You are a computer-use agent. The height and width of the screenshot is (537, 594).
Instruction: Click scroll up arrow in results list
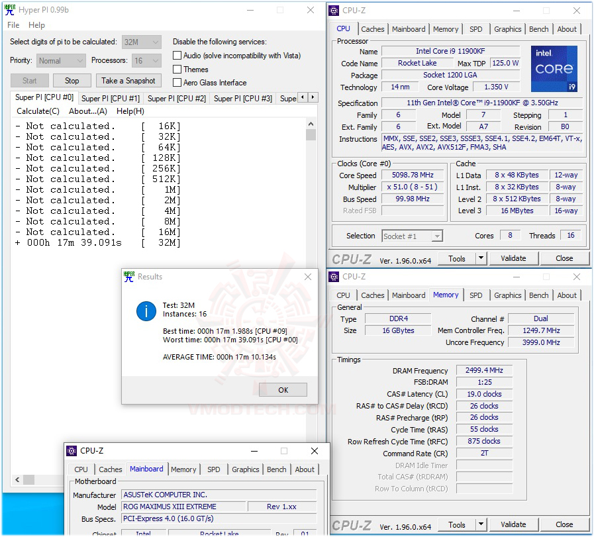(x=311, y=124)
